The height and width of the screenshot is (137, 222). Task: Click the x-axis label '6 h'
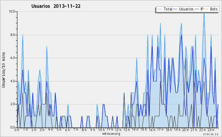click(x=67, y=130)
